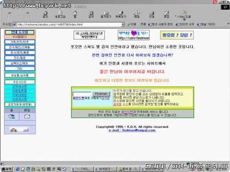
Task: Open the 검색창 link below the Findman button
Action: 106,98
